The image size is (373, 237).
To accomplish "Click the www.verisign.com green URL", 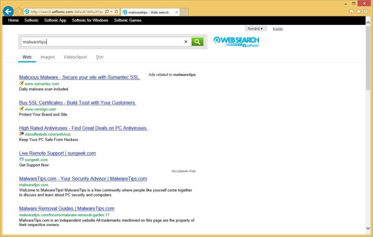I will point(40,109).
